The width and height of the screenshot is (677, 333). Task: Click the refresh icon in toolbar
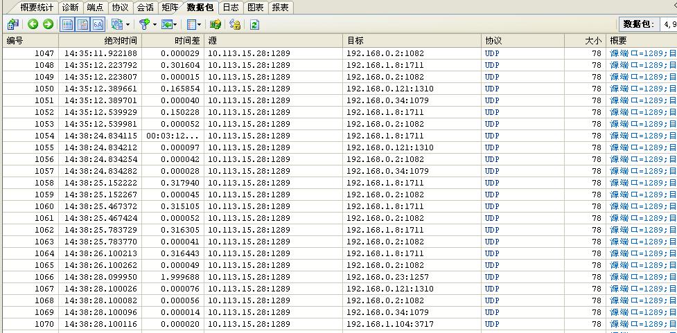(254, 24)
